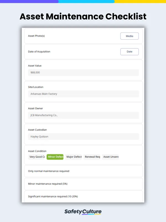Click the Asset Value field showing $88,000
The height and width of the screenshot is (222, 166).
tap(83, 73)
